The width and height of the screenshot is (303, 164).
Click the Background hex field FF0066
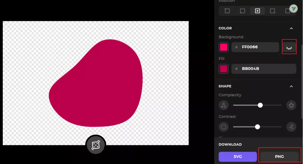(x=255, y=47)
